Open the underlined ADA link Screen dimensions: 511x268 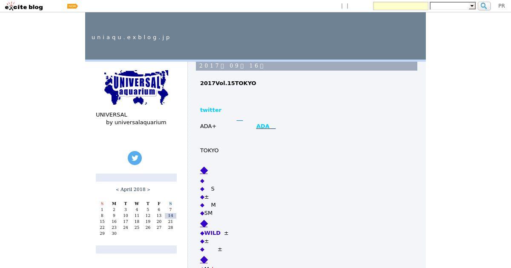tap(266, 126)
